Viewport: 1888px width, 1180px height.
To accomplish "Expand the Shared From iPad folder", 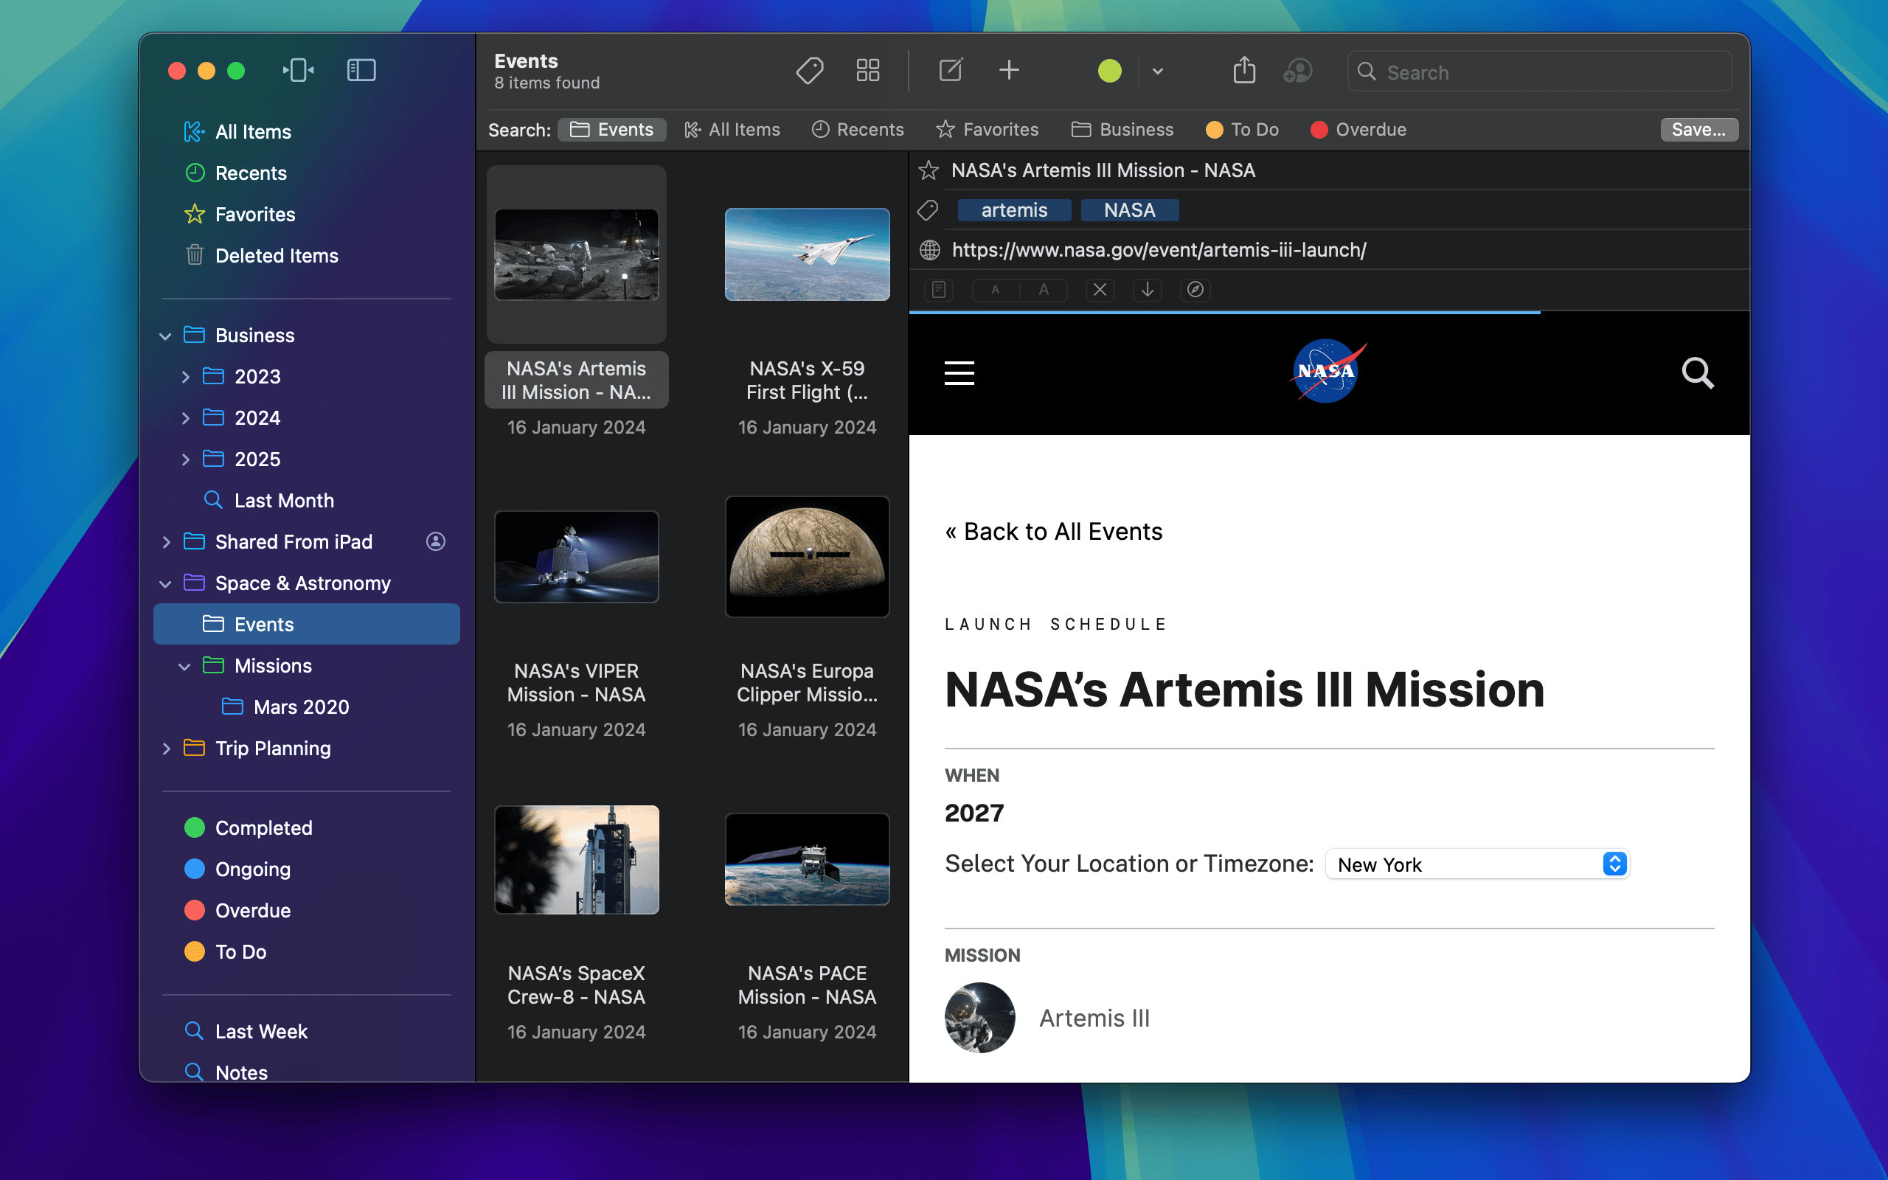I will (x=165, y=542).
